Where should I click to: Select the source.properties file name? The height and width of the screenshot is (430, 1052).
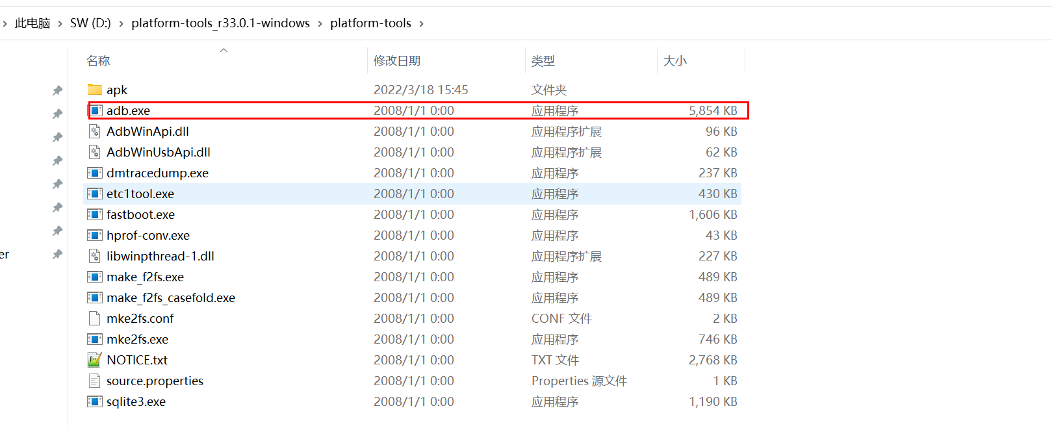tap(155, 381)
